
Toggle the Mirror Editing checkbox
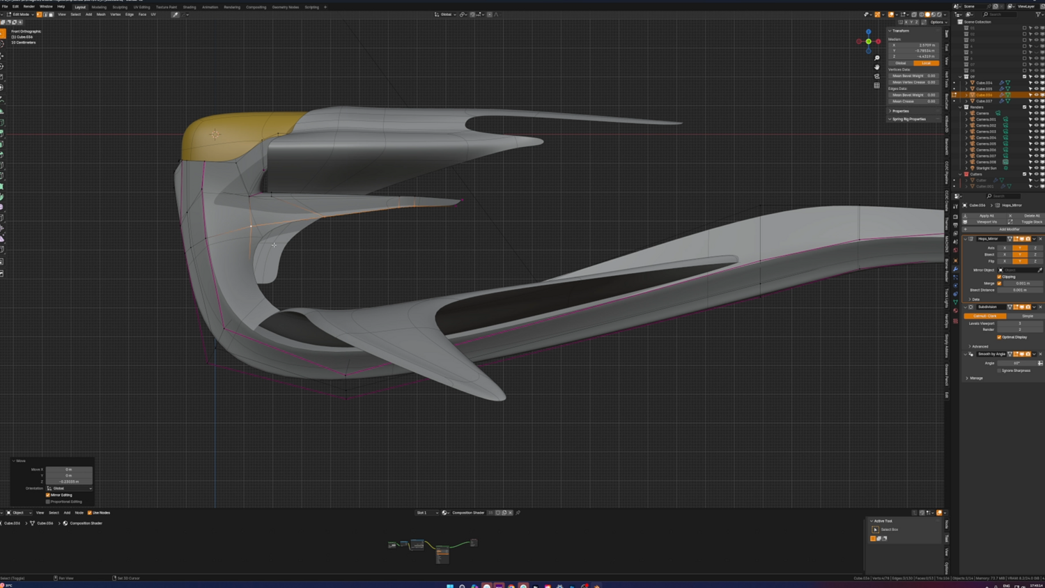(x=48, y=495)
